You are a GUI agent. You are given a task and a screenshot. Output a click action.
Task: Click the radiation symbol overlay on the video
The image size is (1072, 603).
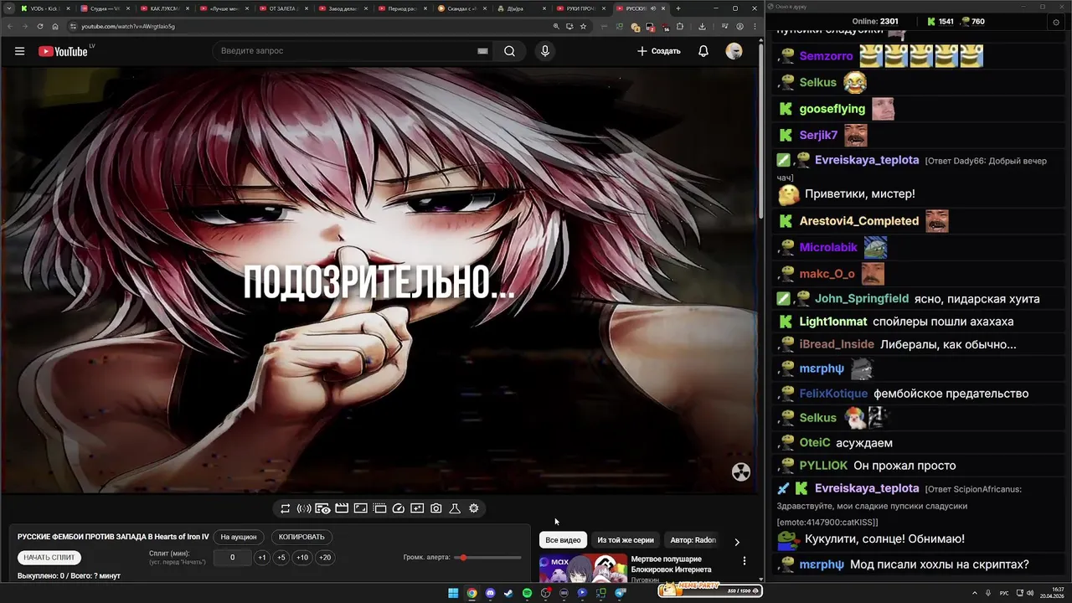[x=740, y=472]
